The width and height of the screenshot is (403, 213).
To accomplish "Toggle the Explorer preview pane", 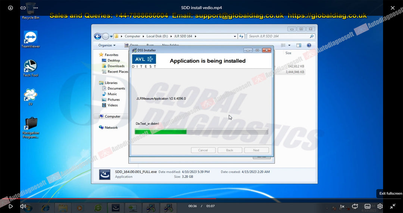I will point(299,45).
